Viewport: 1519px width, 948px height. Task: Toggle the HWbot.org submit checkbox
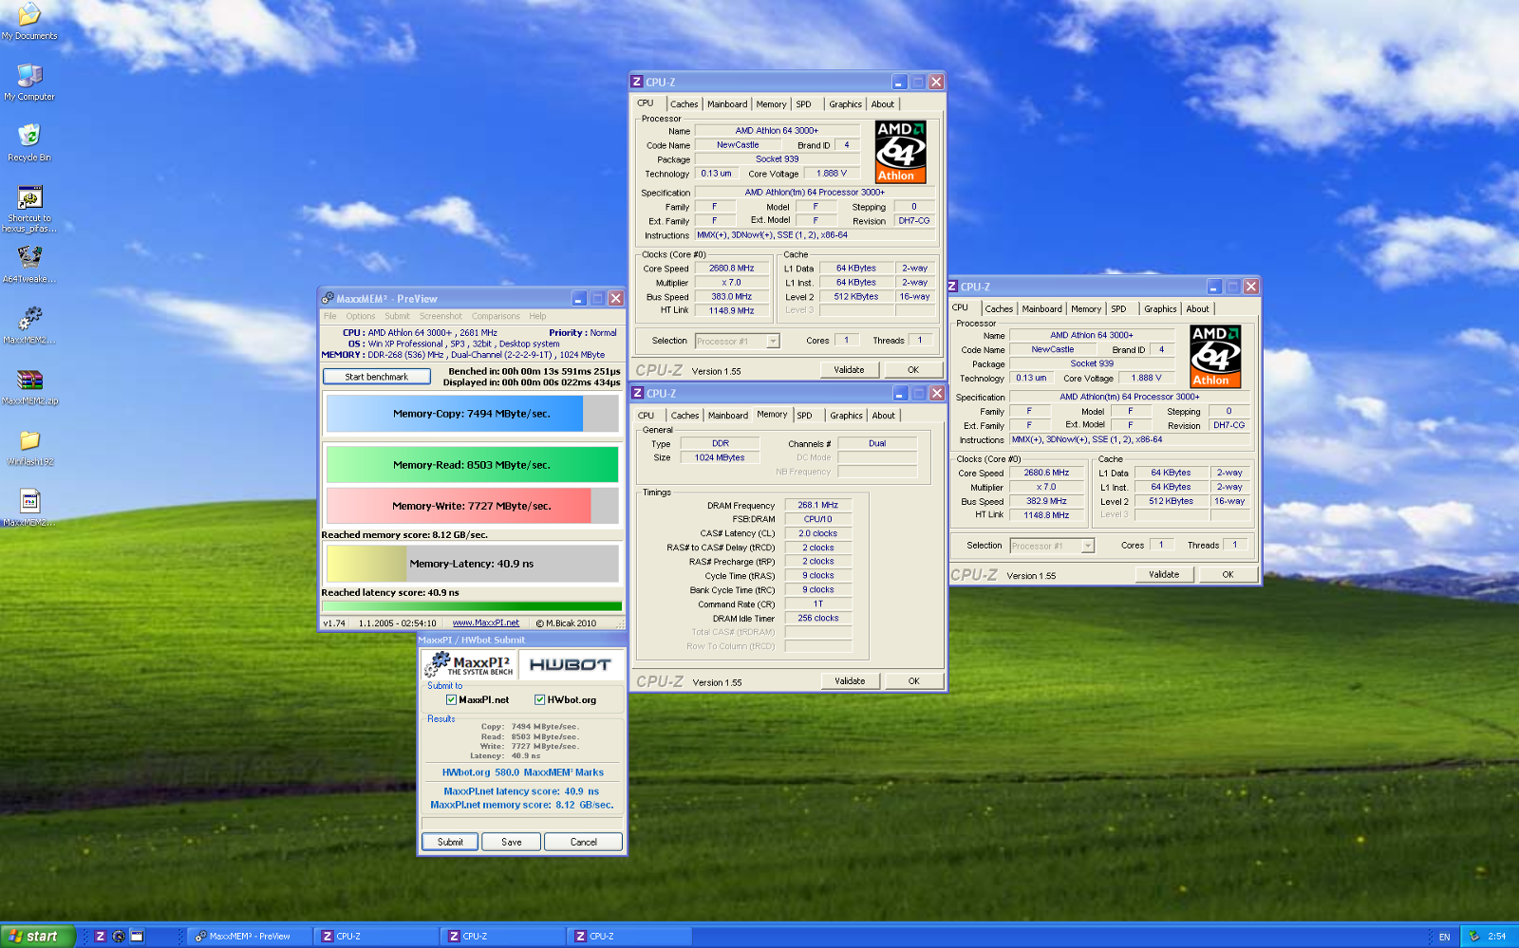(x=539, y=699)
